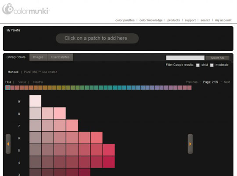Open the search nav link
The image size is (237, 176).
tap(205, 20)
